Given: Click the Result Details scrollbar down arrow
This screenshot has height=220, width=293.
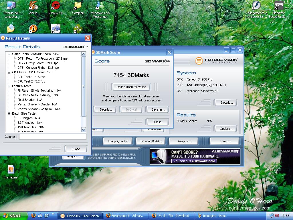Looking at the screenshot, I should [84, 129].
